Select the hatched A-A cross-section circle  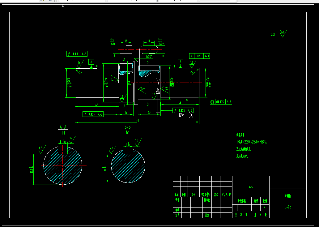click(x=63, y=165)
